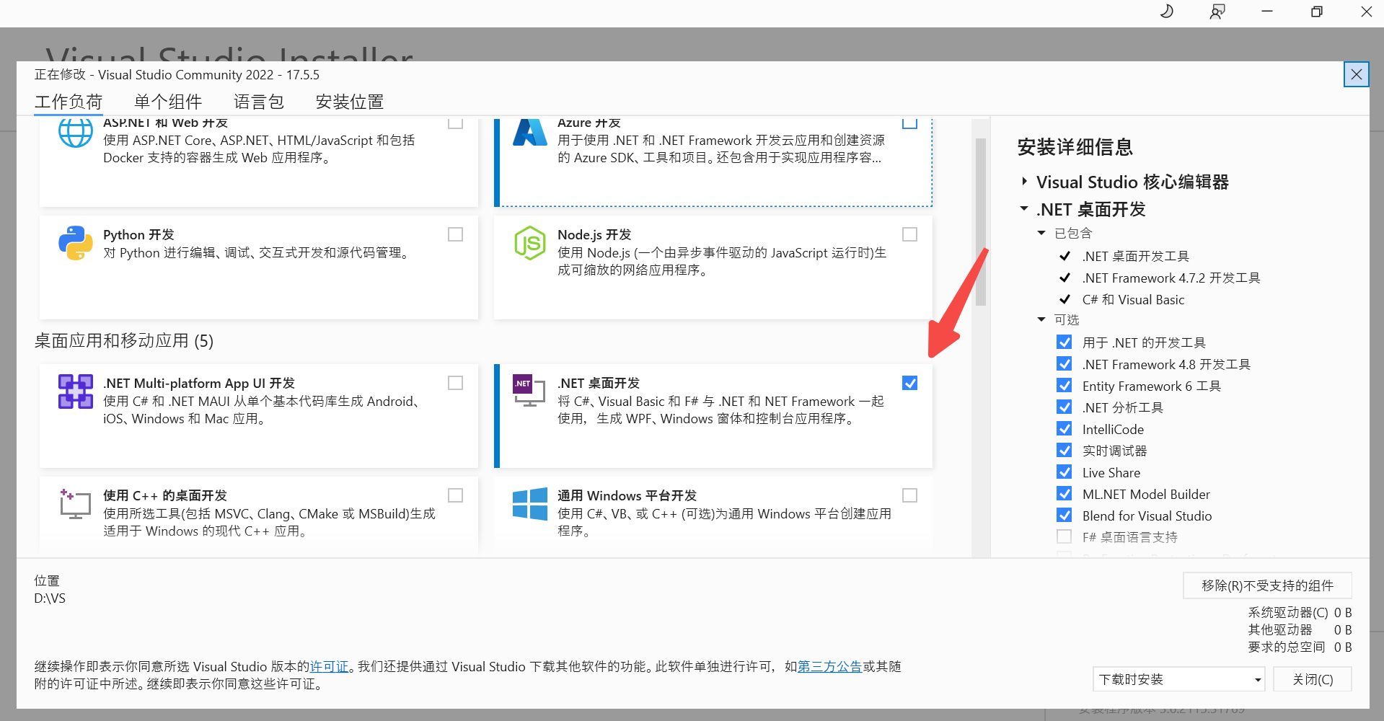Switch to the 安装位置 tab
This screenshot has width=1384, height=721.
[x=350, y=102]
